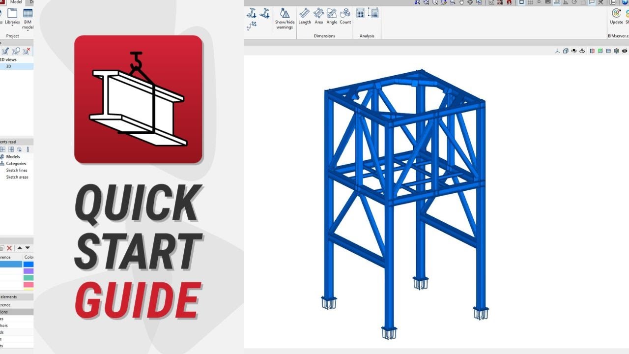The width and height of the screenshot is (629, 354).
Task: Click the delete view icon with red X
Action: coord(28,51)
